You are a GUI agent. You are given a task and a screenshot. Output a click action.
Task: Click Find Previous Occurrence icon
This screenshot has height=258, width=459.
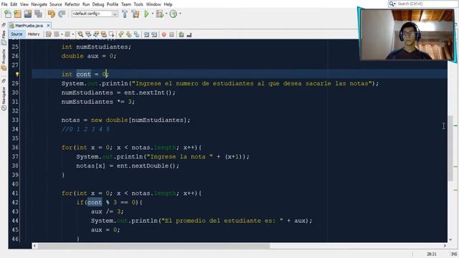click(88, 34)
